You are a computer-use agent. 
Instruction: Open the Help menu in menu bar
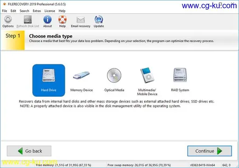(62, 11)
